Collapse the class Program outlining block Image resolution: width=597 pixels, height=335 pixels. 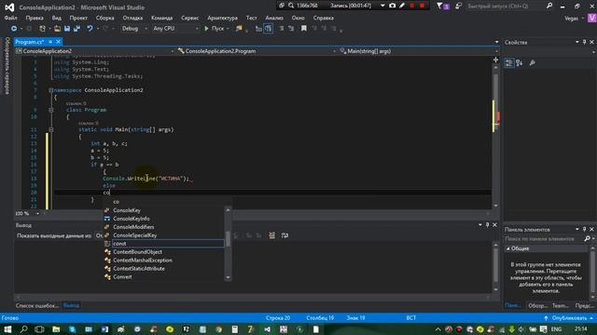(50, 110)
